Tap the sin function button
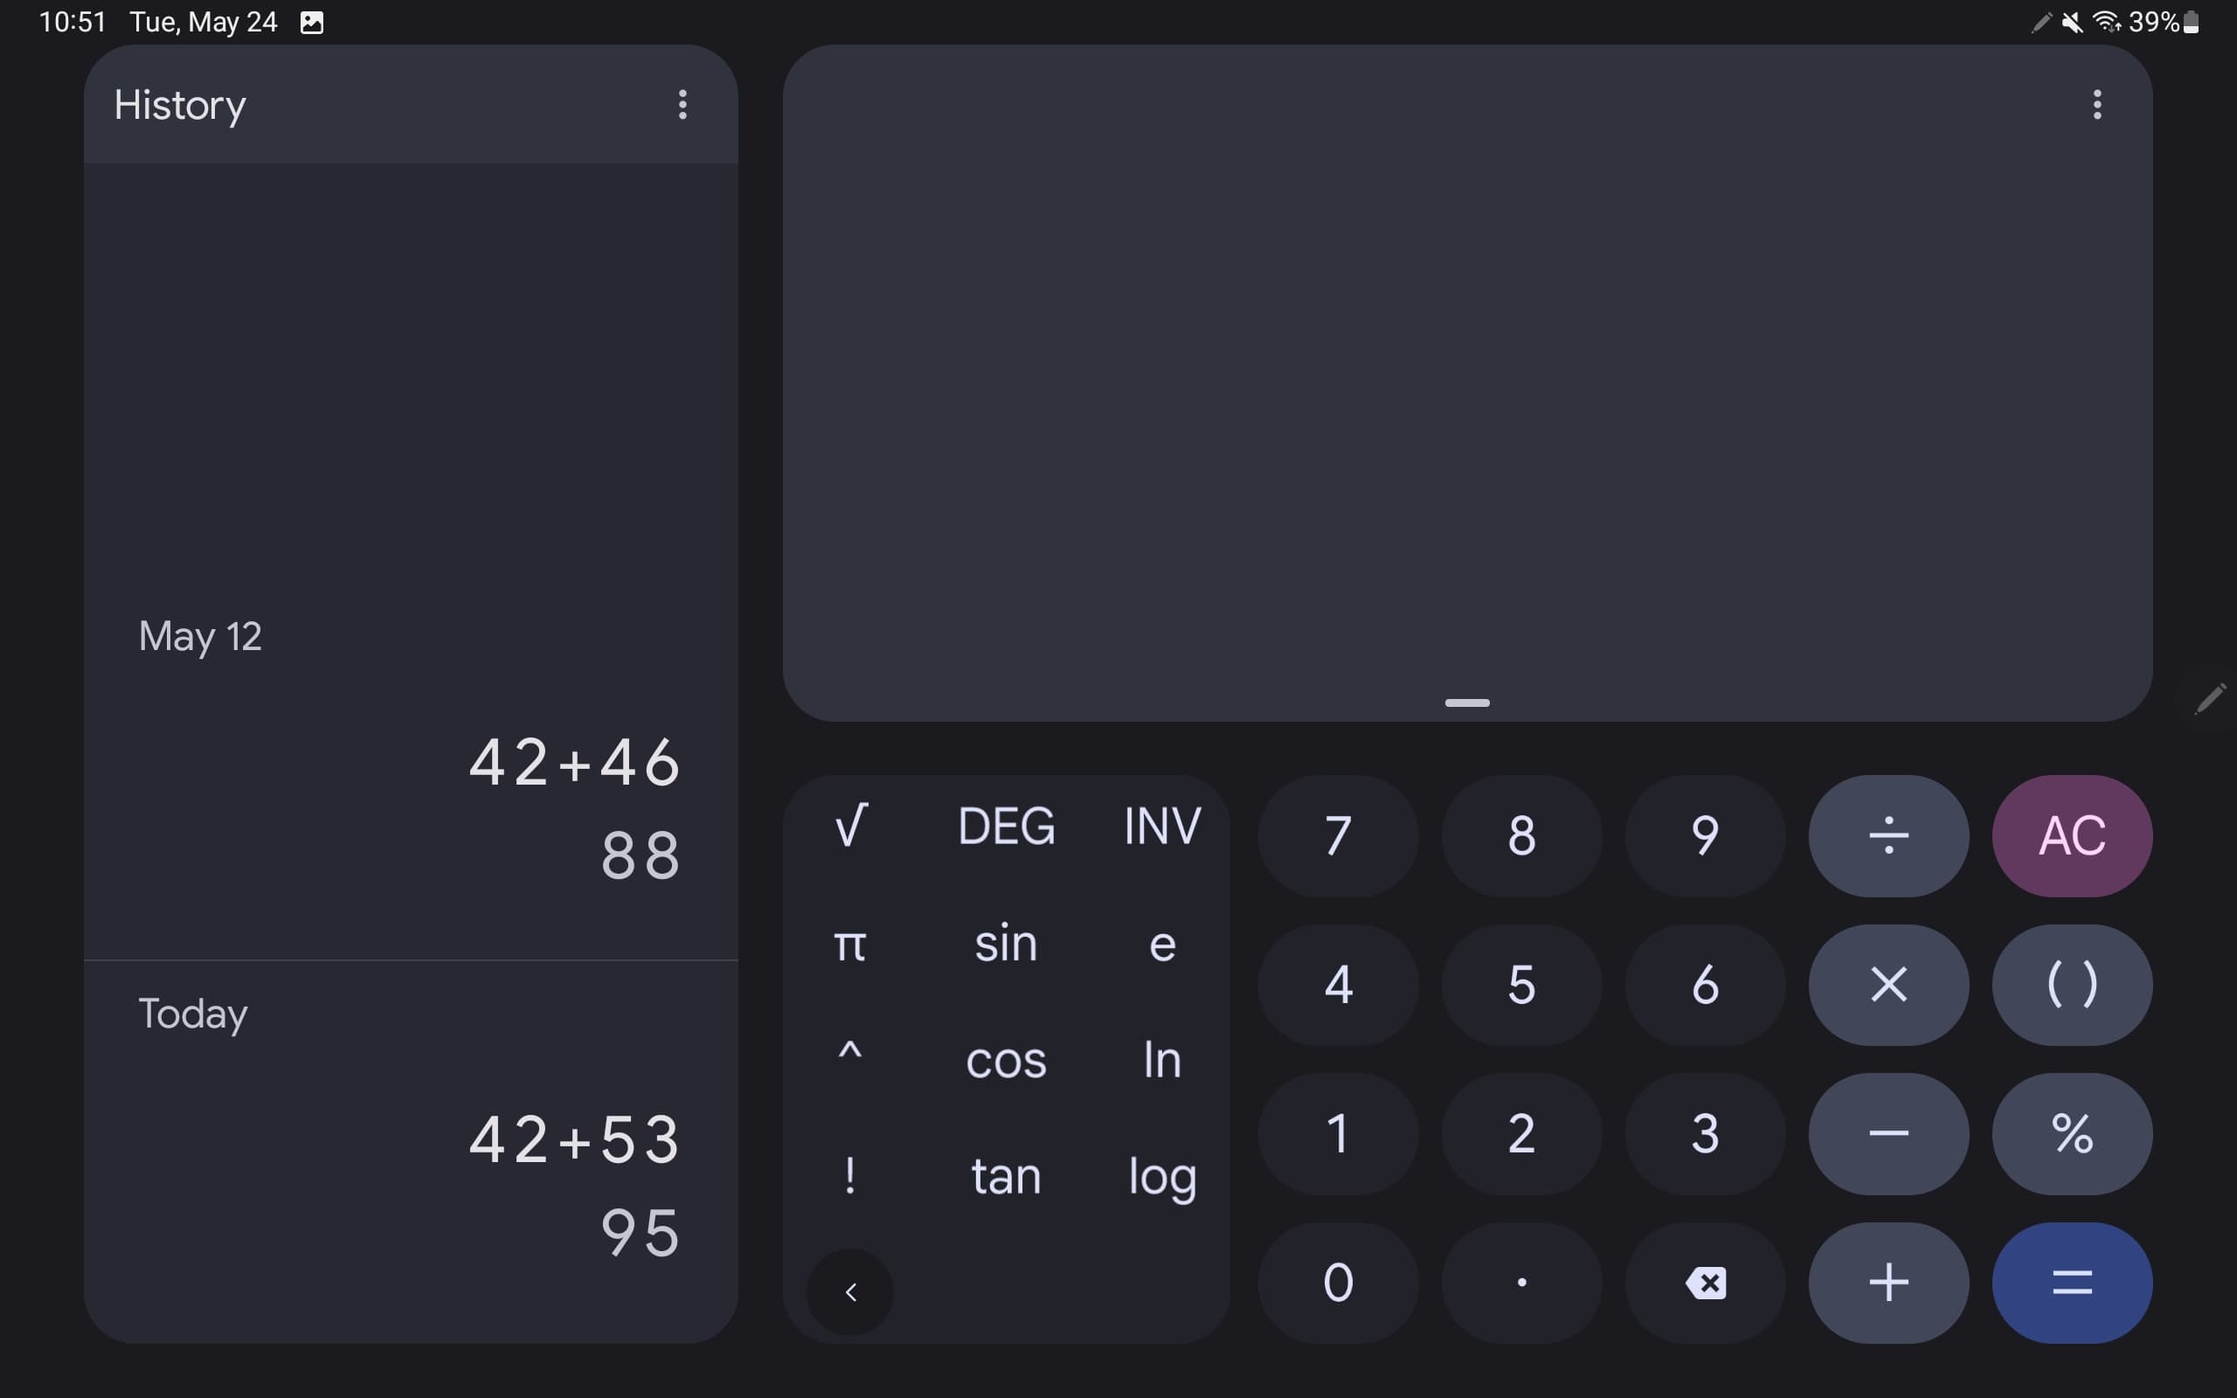Screen dimensions: 2237x1398 1006,944
